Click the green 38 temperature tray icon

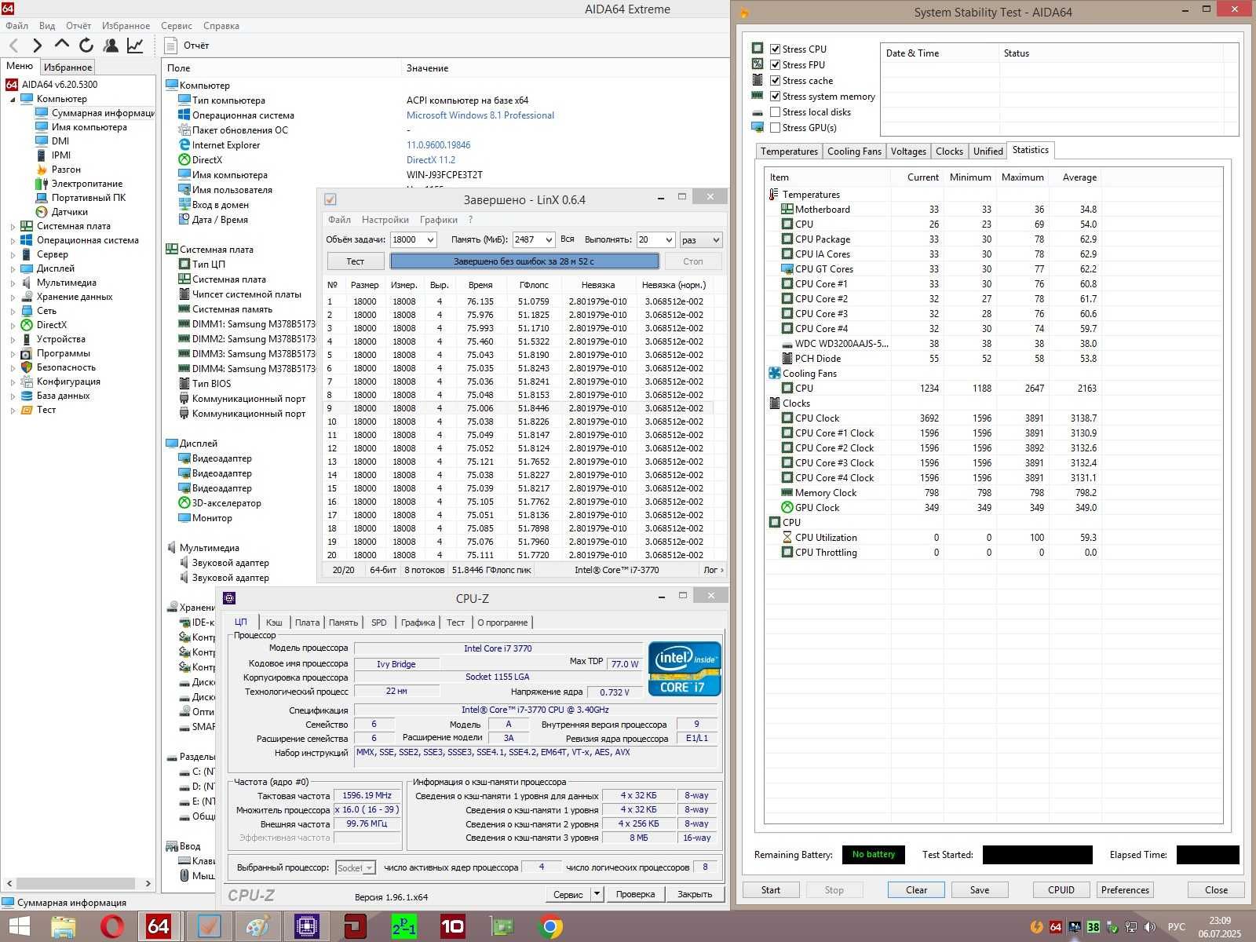tap(1093, 927)
